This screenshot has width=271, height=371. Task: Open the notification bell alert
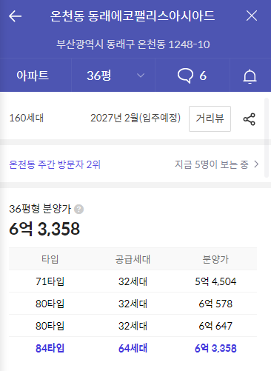pyautogui.click(x=250, y=76)
